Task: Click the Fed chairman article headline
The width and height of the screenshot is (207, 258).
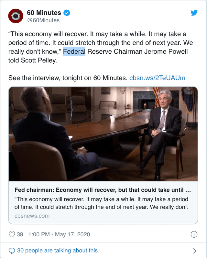Action: point(103,190)
